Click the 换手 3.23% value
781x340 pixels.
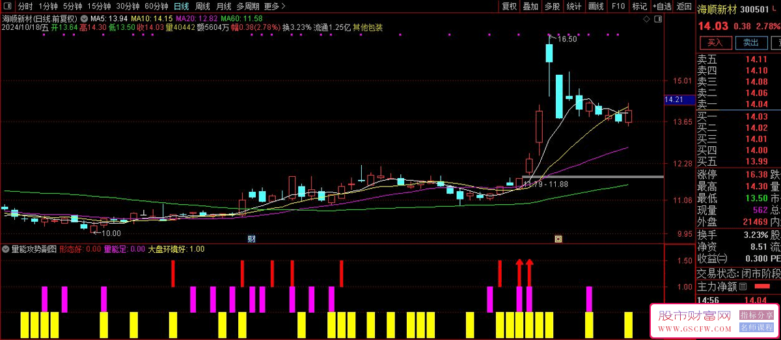pos(755,234)
